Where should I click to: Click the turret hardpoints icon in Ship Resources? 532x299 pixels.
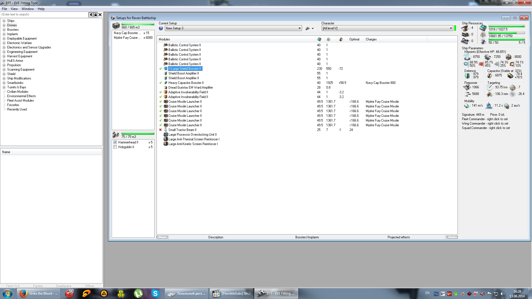[465, 28]
